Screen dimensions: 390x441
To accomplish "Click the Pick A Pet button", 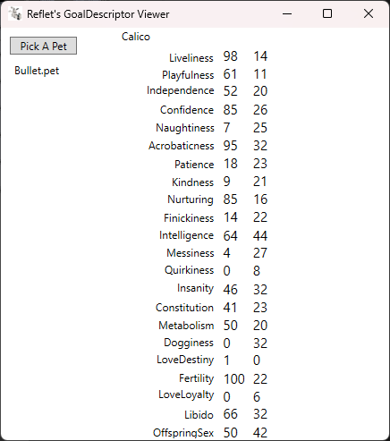I will click(43, 46).
